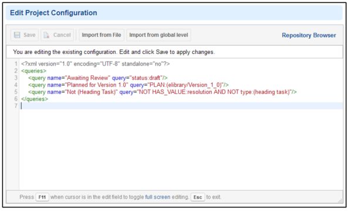Screen dimensions: 349x211
Task: Click the opening <queries> tag
Action: click(x=34, y=71)
